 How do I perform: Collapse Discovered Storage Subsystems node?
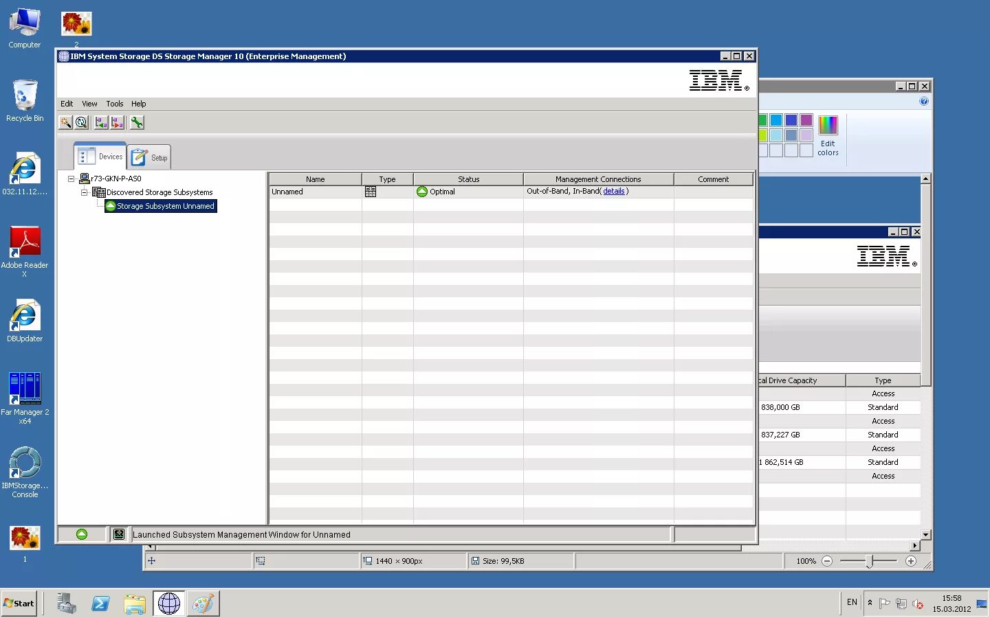point(84,192)
